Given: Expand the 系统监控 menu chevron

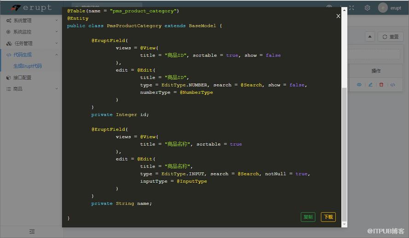Looking at the screenshot, I should 57,32.
